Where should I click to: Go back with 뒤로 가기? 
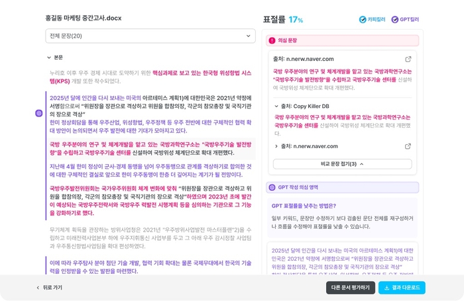pyautogui.click(x=50, y=287)
